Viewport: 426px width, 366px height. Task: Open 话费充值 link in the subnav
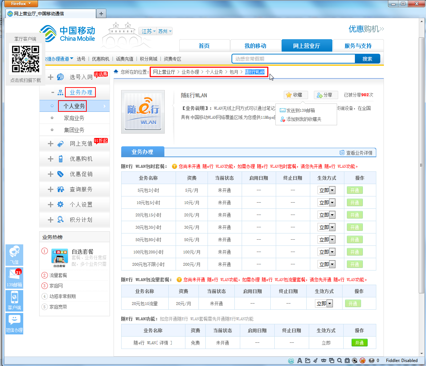tap(124, 59)
